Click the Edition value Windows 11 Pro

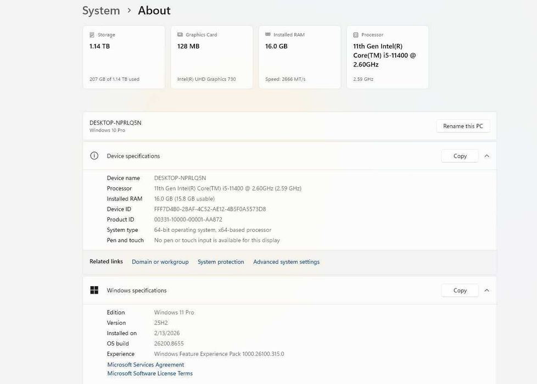click(x=174, y=313)
